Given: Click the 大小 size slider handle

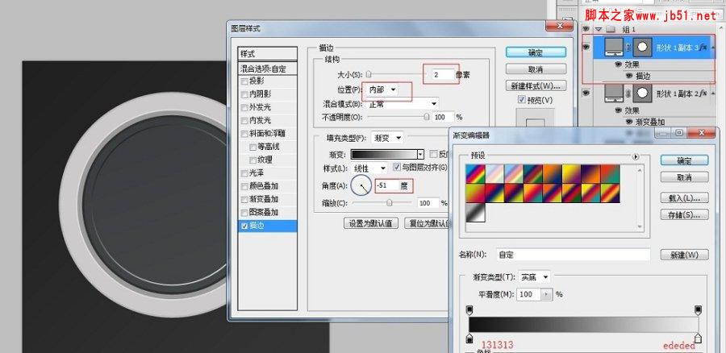Looking at the screenshot, I should (369, 74).
